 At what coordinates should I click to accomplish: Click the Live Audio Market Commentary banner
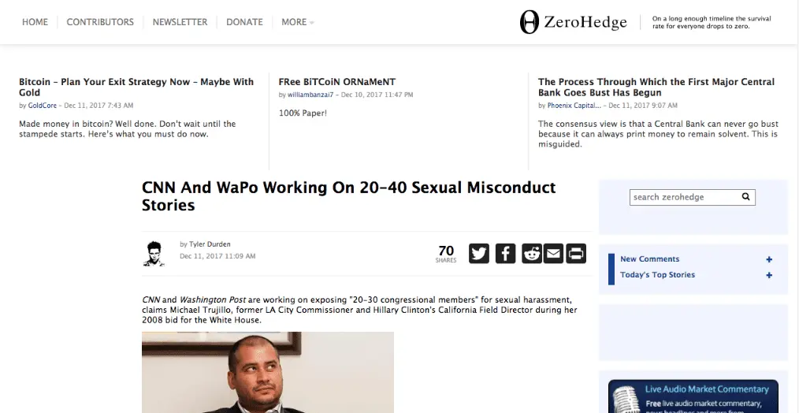693,396
